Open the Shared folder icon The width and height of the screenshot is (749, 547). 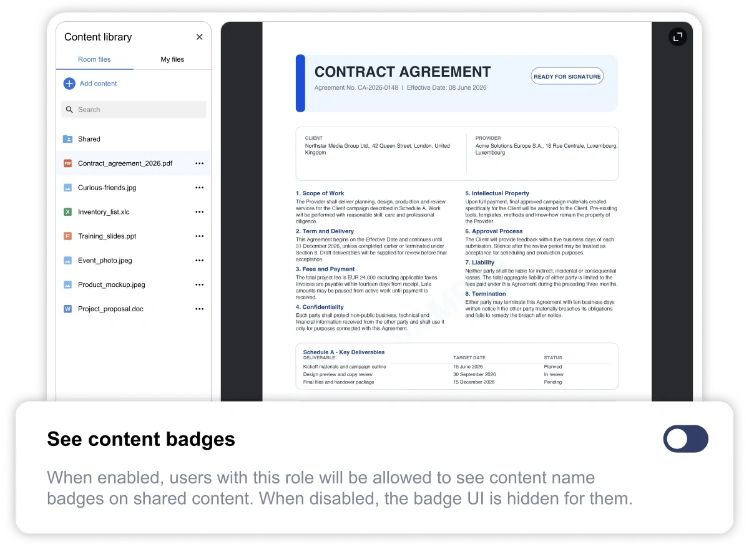[x=68, y=139]
